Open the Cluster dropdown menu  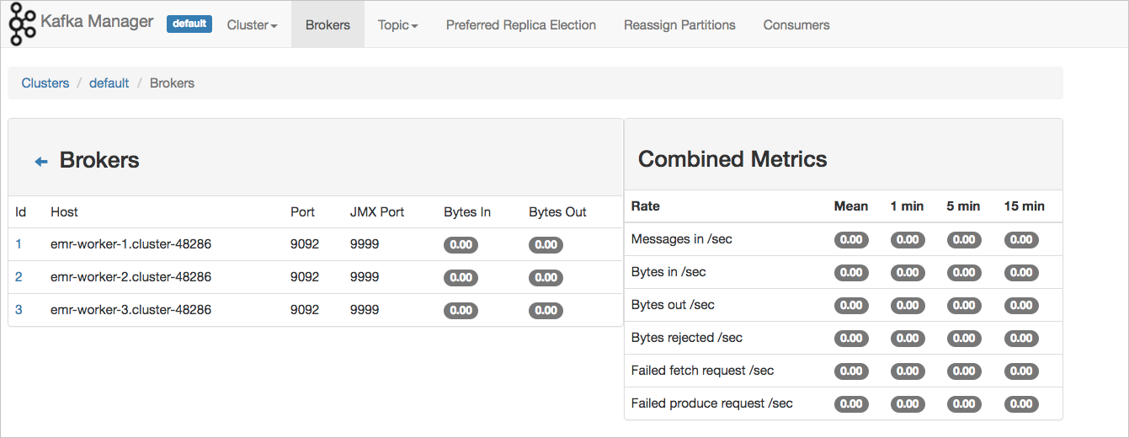252,25
